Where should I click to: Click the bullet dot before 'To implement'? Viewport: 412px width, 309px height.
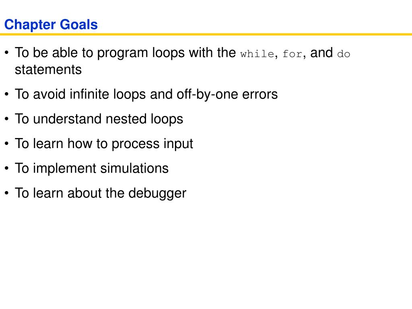point(7,169)
